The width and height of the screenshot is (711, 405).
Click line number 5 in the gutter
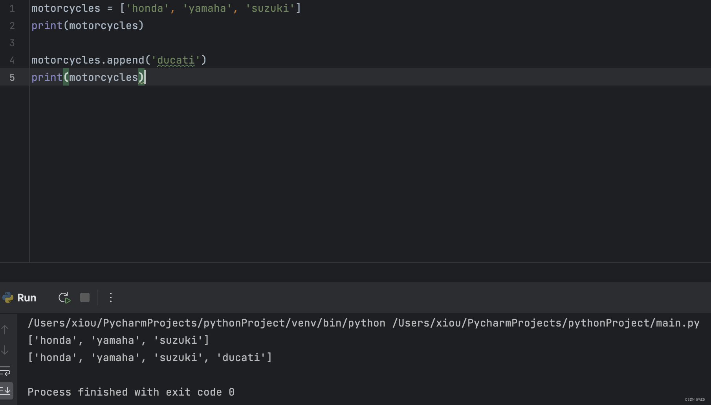pos(12,78)
